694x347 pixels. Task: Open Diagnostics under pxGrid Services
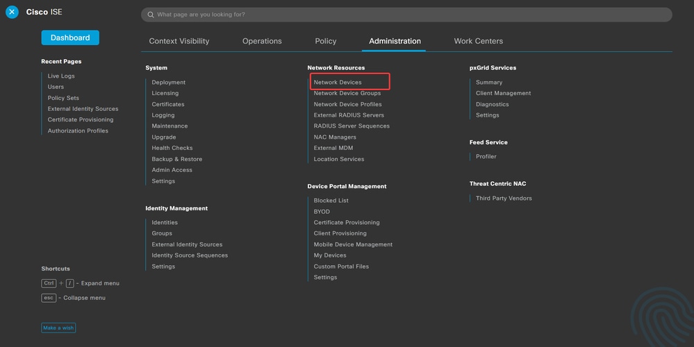[x=492, y=104]
